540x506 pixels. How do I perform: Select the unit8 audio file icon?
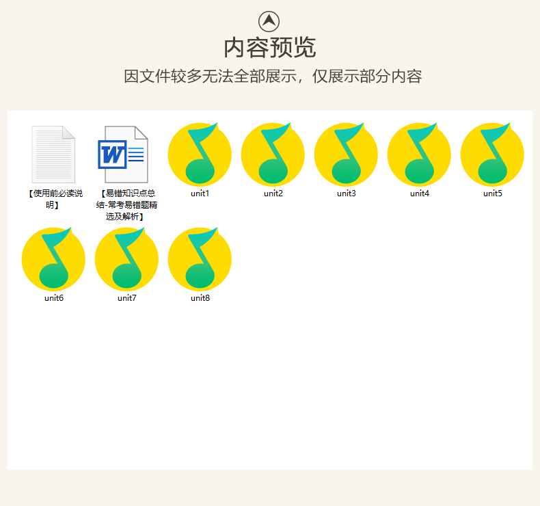(x=200, y=259)
